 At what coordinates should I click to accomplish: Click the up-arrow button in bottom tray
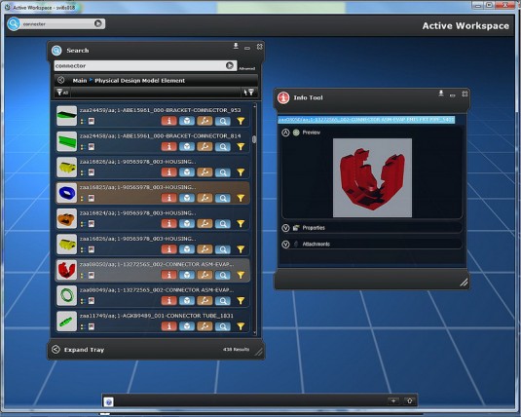[x=409, y=400]
